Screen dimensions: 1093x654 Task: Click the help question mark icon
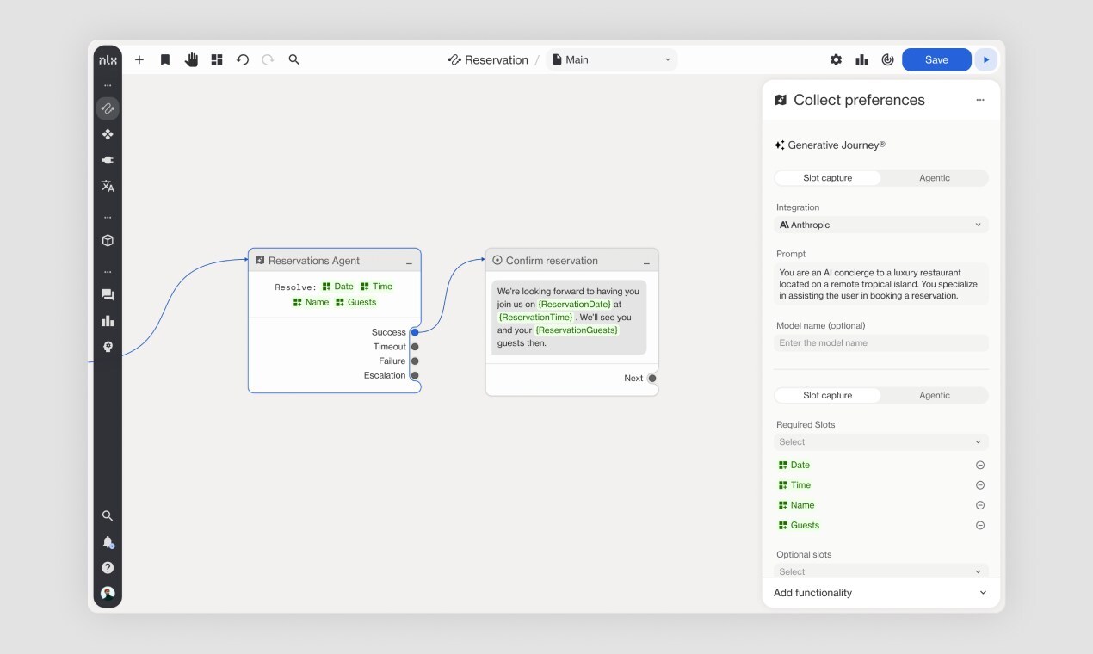[108, 568]
